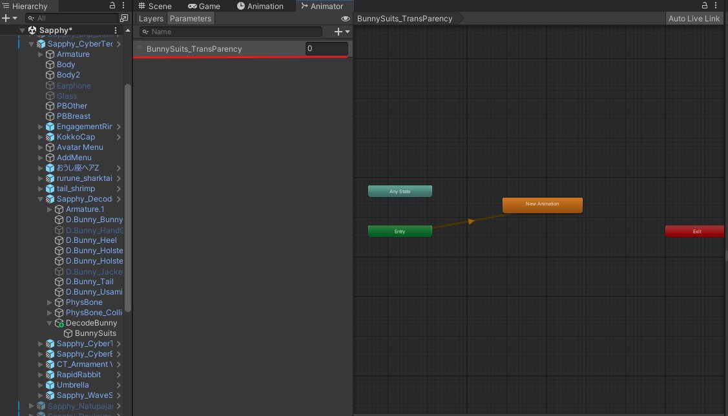Image resolution: width=728 pixels, height=416 pixels.
Task: Select the D.Bunny_Bunny object
Action: [94, 220]
